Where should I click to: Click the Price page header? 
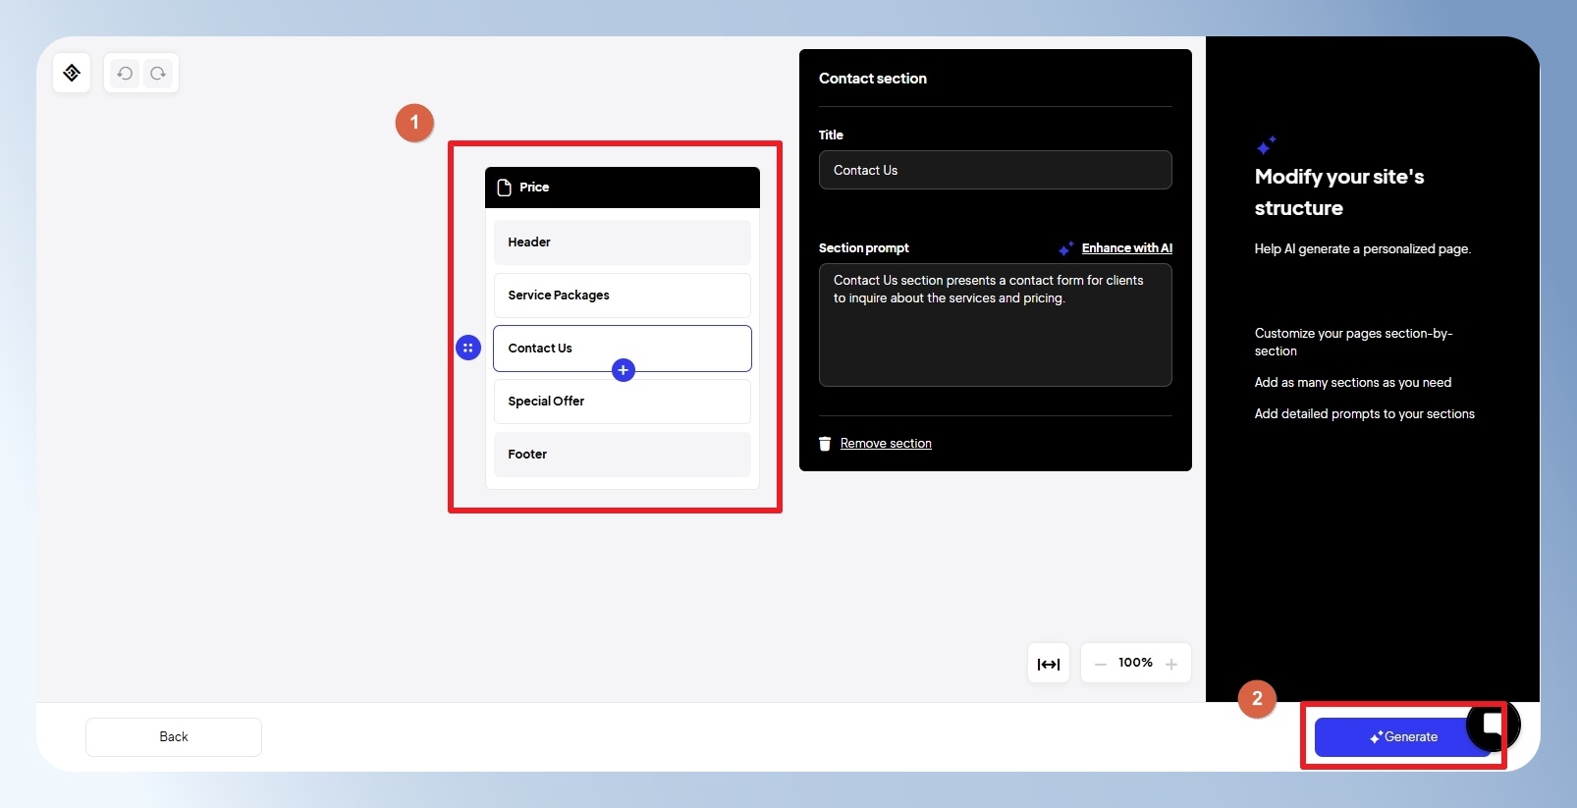[x=623, y=188]
